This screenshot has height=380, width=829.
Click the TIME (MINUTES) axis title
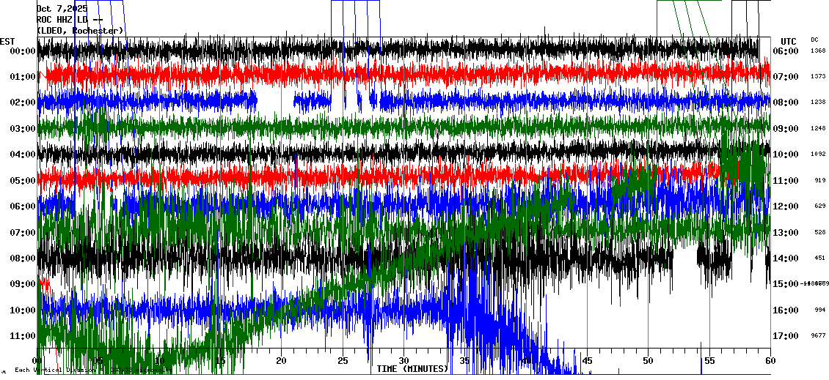click(412, 369)
